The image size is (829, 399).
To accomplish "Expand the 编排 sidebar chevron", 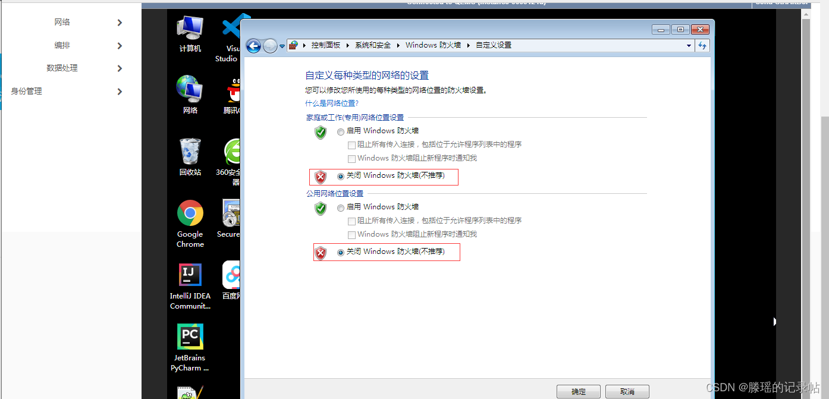I will pos(120,46).
